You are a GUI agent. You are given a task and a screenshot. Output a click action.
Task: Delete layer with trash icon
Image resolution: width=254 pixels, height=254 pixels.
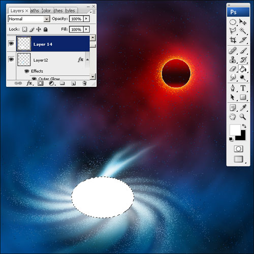click(x=84, y=83)
